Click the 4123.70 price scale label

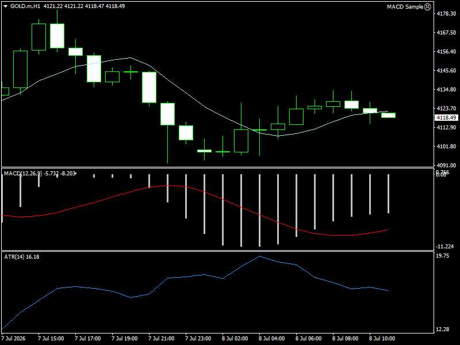(x=446, y=109)
